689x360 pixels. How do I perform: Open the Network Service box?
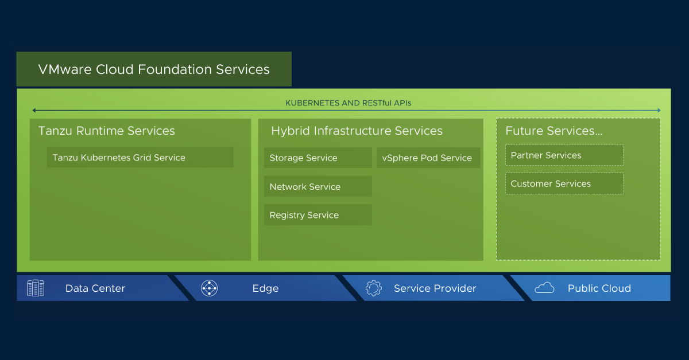[318, 186]
